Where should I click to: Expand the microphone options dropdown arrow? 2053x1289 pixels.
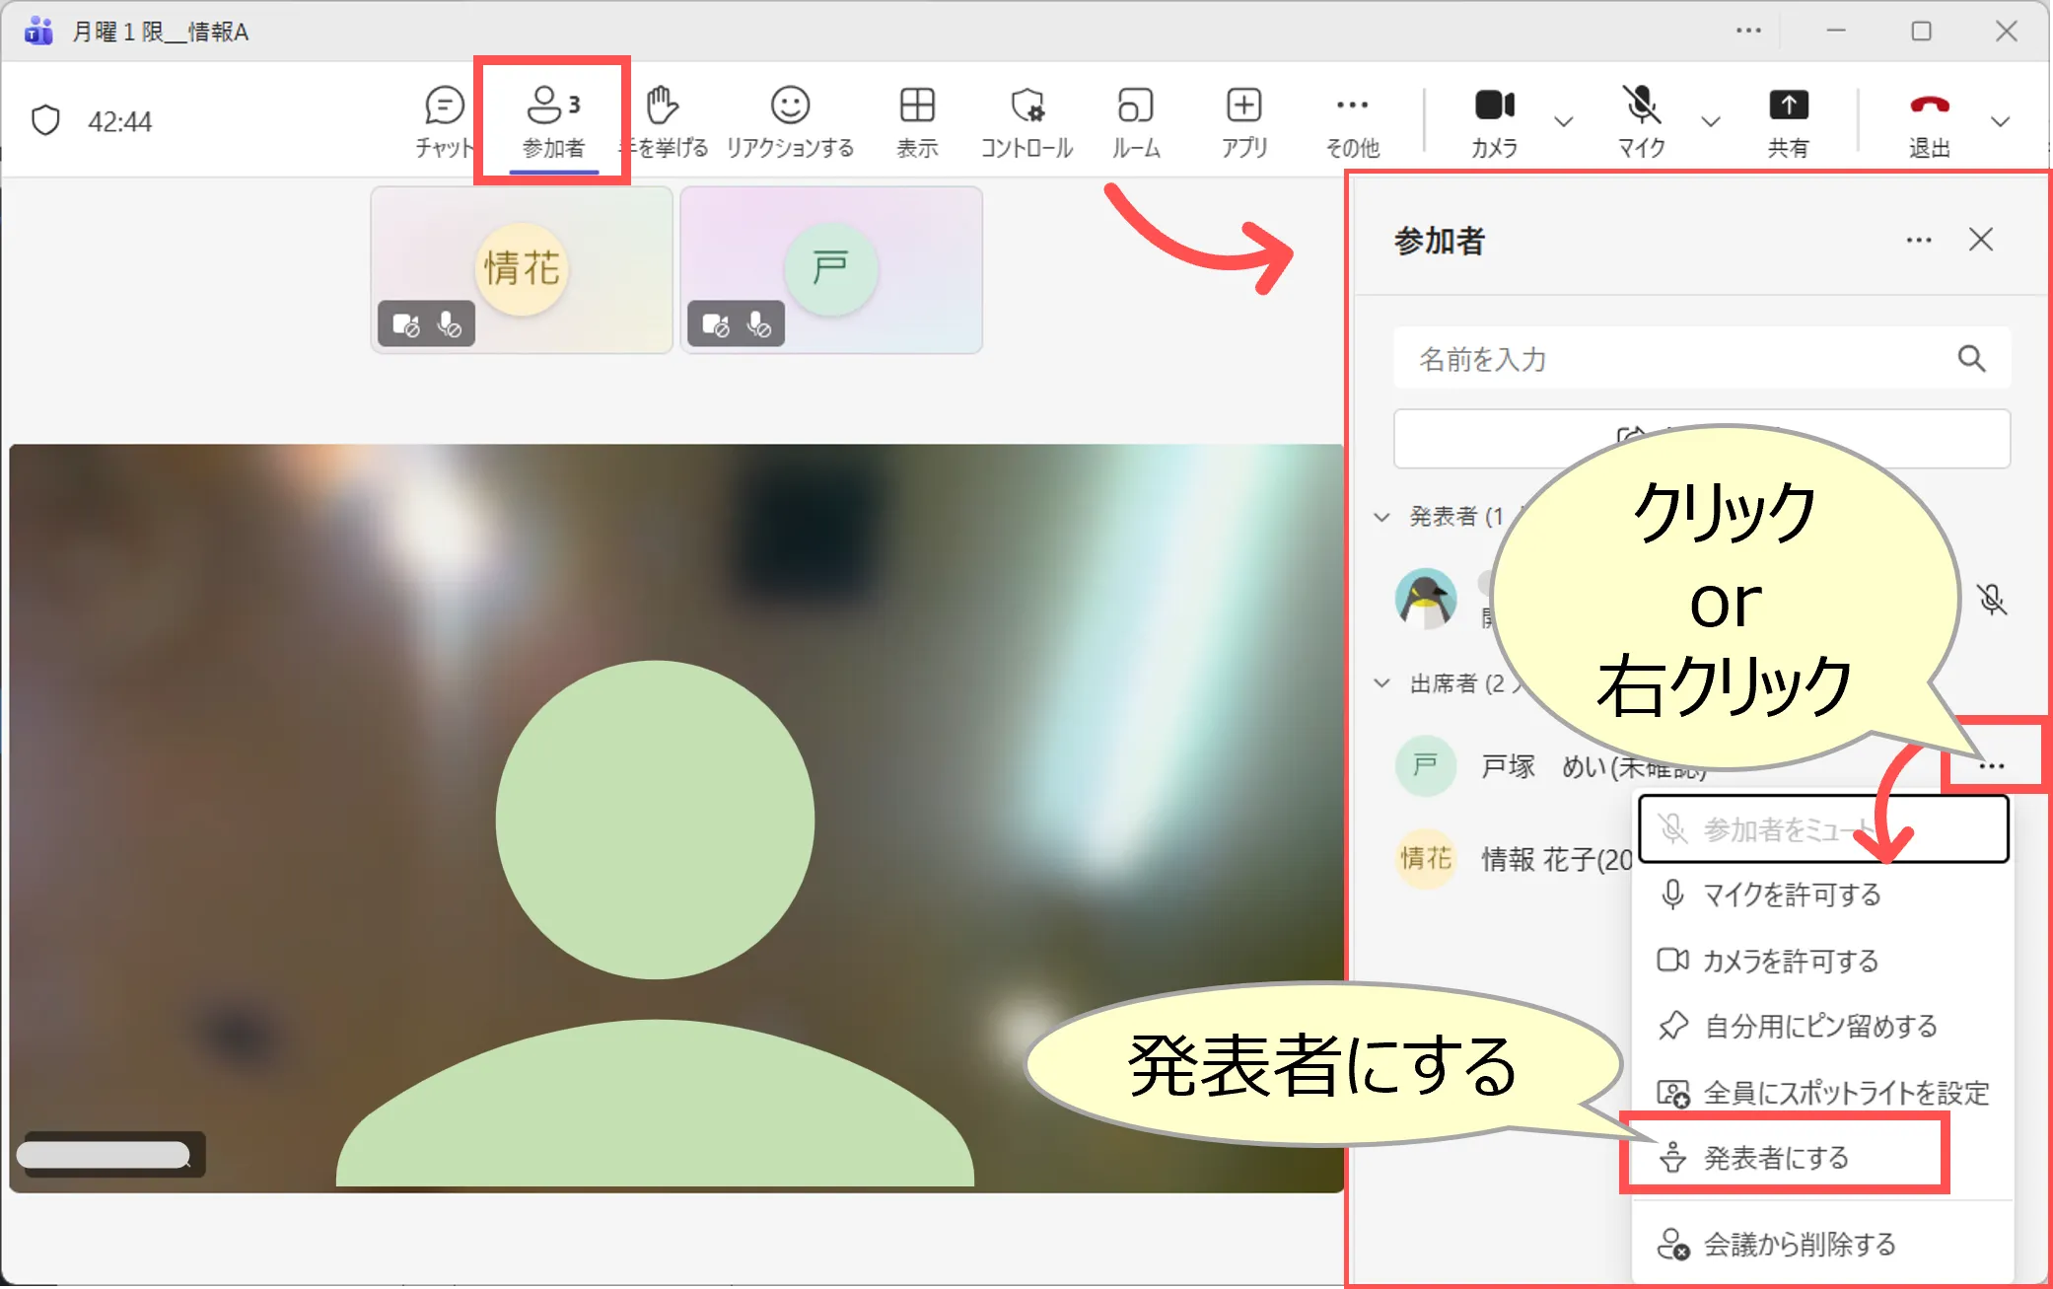click(1711, 122)
